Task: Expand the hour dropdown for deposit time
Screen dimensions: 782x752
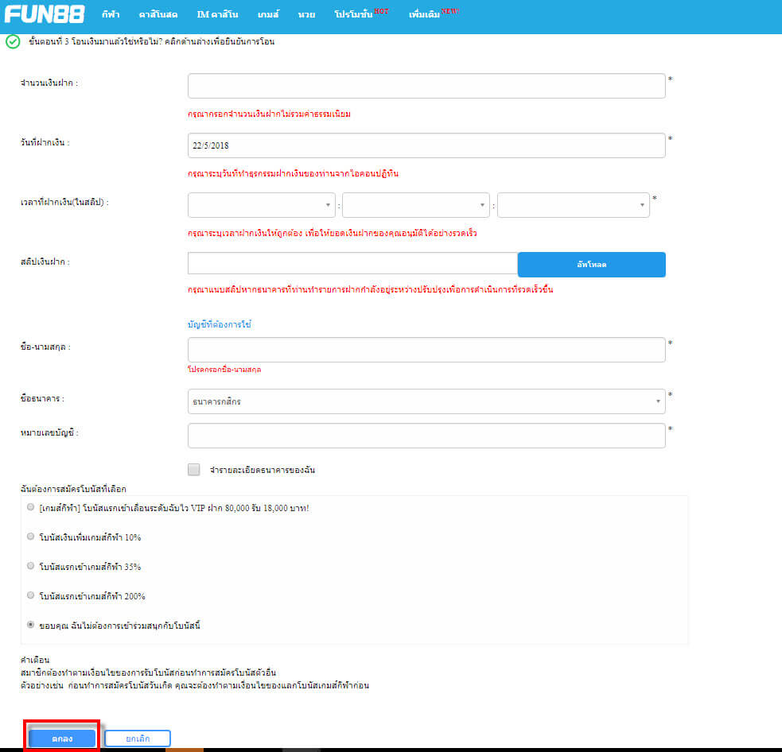Action: click(x=262, y=205)
